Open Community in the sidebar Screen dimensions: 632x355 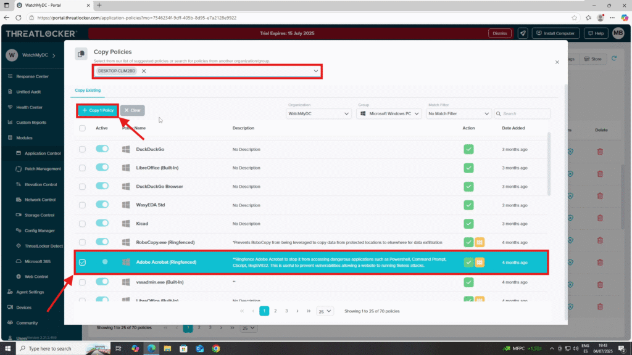27,323
